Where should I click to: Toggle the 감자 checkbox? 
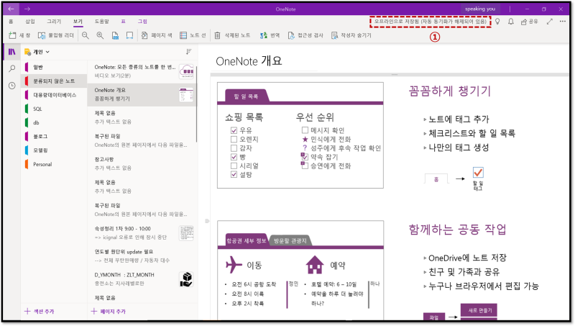234,148
